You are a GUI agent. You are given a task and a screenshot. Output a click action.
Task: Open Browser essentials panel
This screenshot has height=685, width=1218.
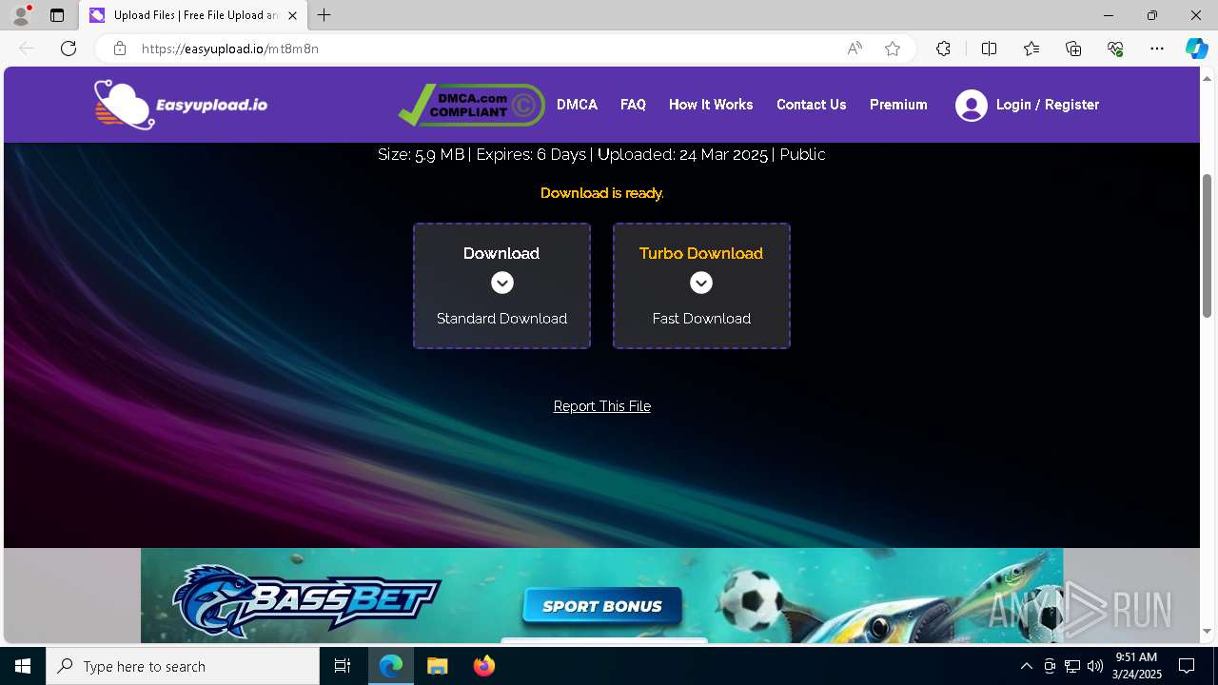1115,49
